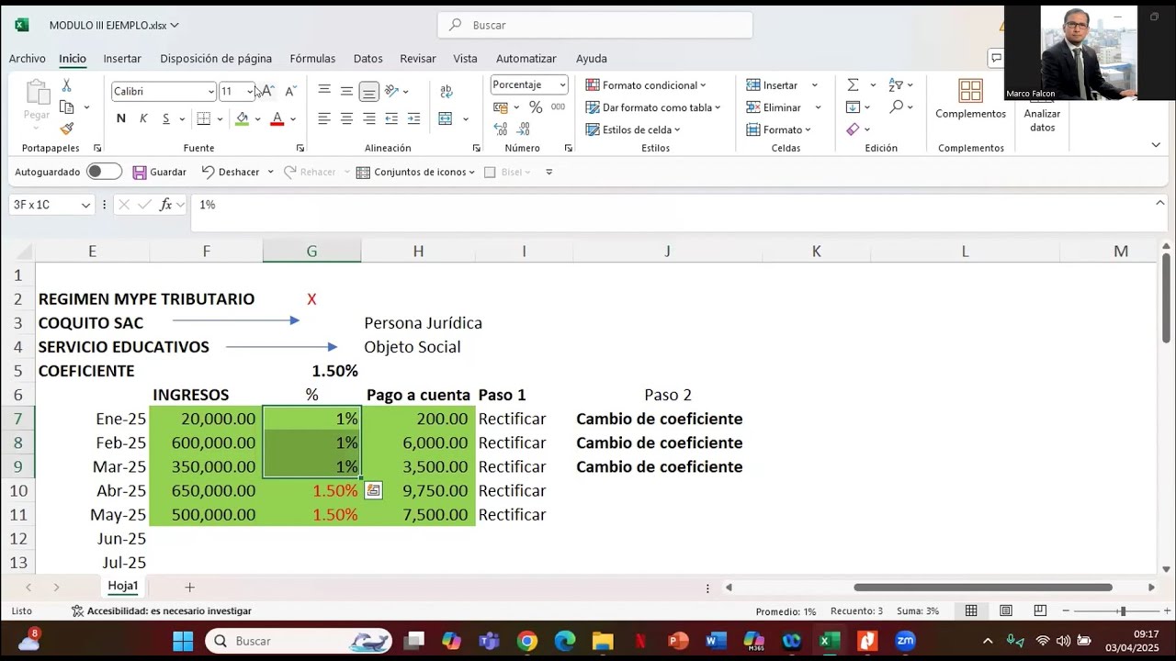
Task: Click the text orientation icon
Action: click(392, 91)
